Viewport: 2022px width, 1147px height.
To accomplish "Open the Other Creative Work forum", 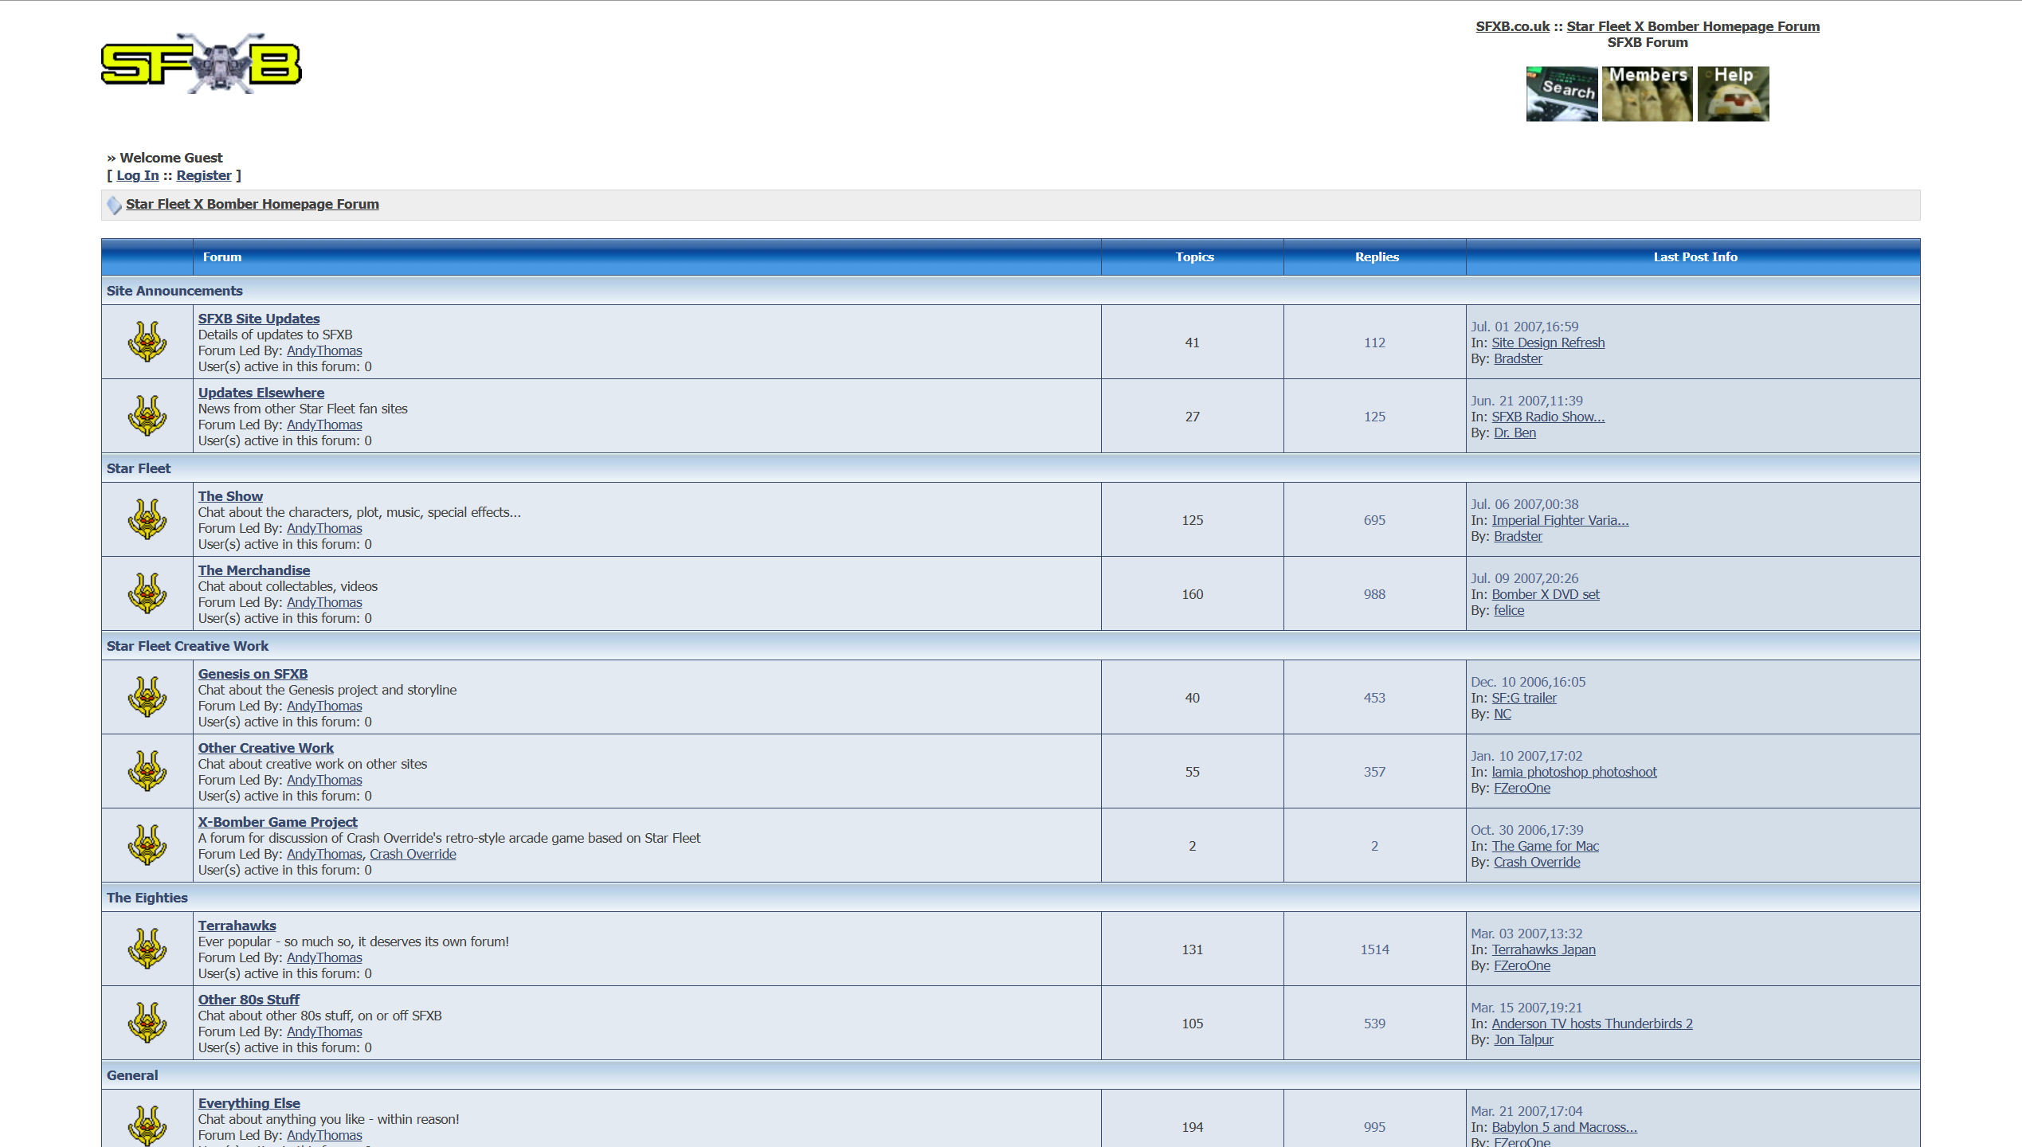I will tap(266, 748).
